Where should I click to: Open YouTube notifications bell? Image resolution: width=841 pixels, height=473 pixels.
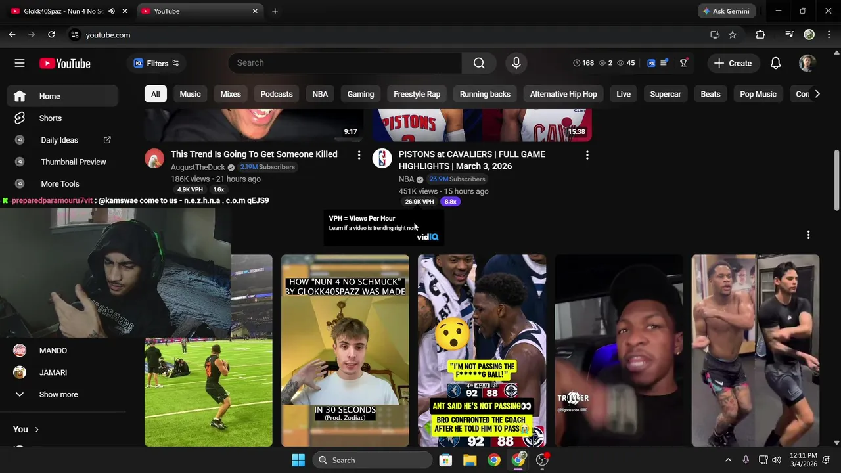pos(776,63)
